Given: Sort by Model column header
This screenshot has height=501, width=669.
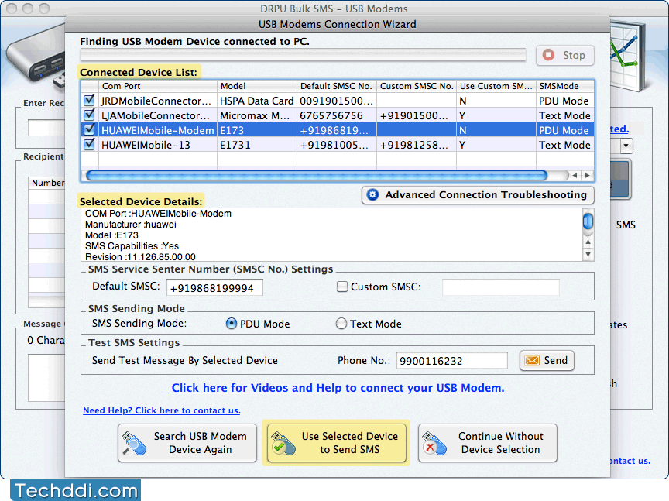Looking at the screenshot, I should [257, 86].
